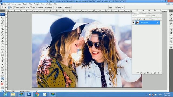Open the Workspace dropdown
173x97 pixels.
click(x=119, y=7)
